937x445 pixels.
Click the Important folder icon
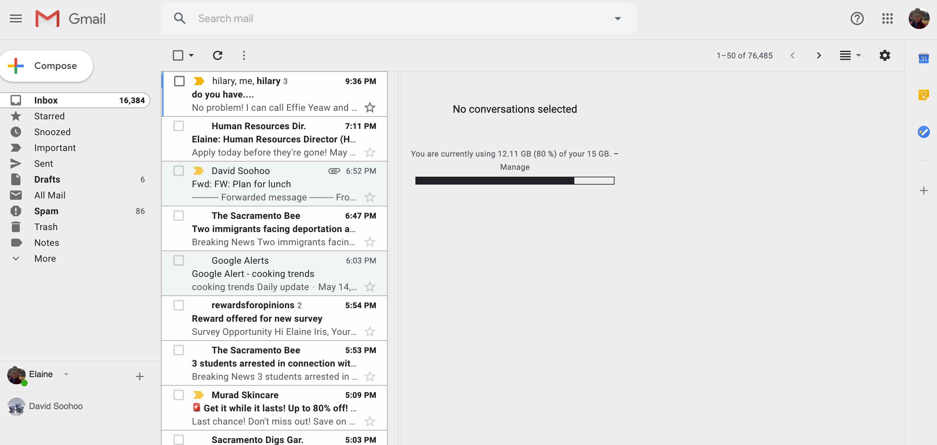(16, 147)
